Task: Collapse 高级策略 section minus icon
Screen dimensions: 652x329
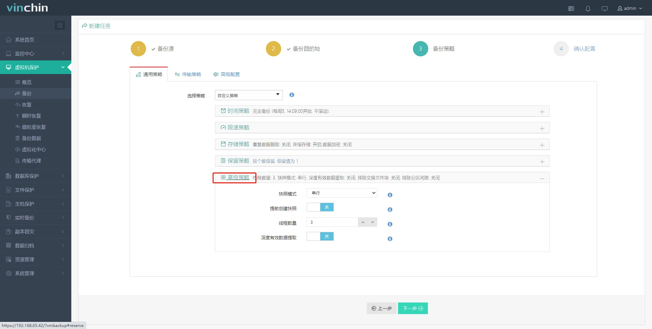Action: click(x=542, y=178)
